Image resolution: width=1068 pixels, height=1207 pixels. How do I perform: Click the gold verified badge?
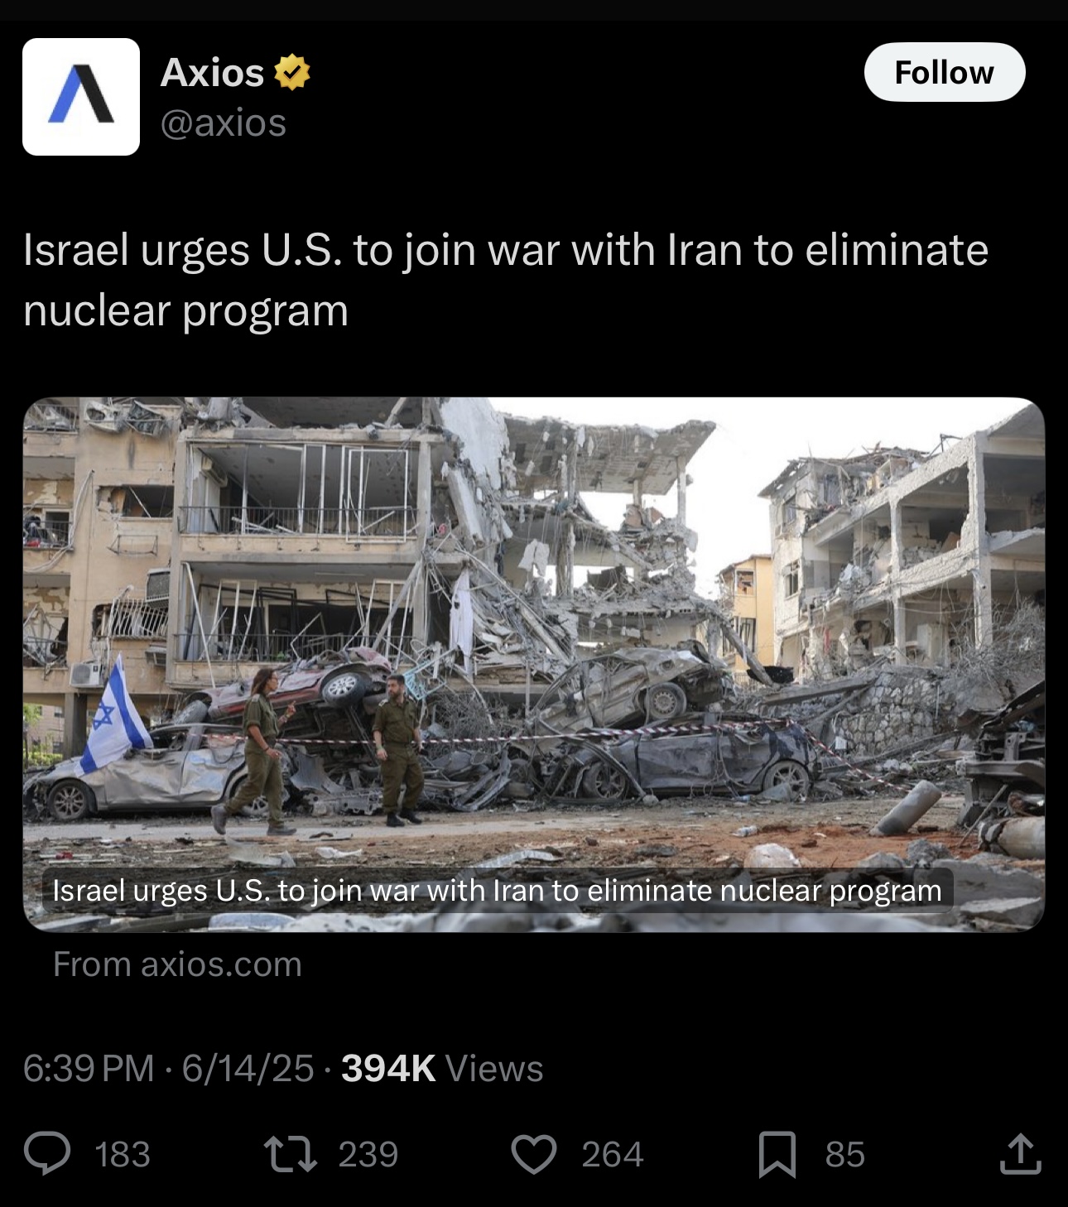click(291, 72)
